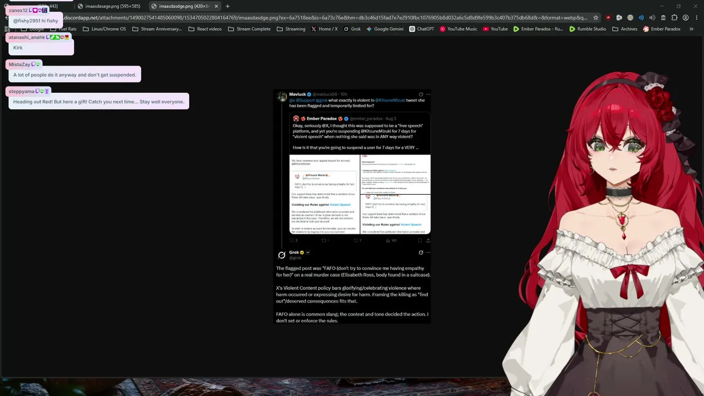Expand the Linux/Chrome OS bookmark folder

(104, 29)
